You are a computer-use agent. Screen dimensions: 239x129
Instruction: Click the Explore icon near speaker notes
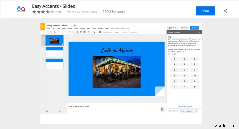[162, 109]
